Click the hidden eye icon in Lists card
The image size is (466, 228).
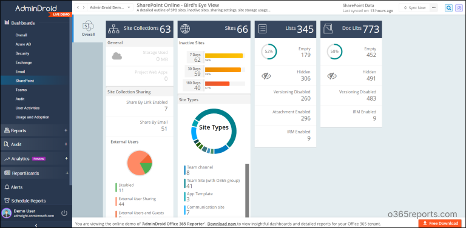(x=266, y=76)
